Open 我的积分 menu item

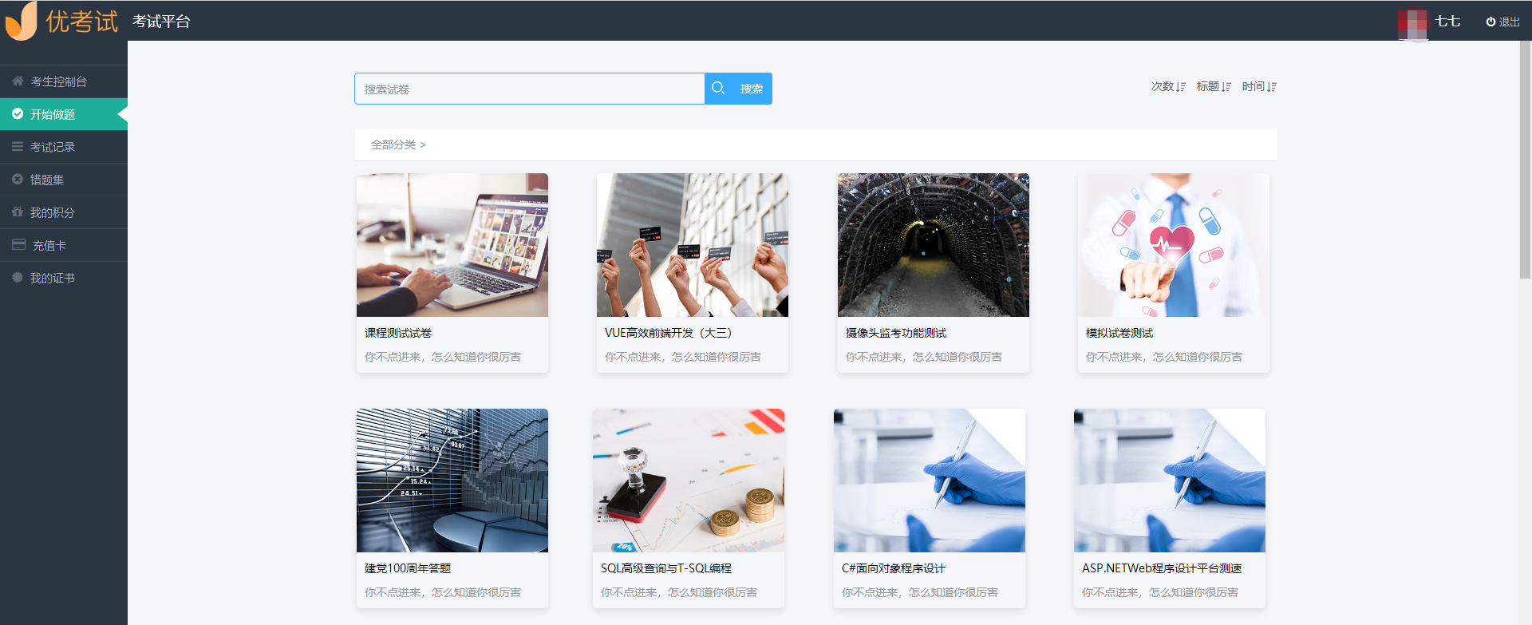tap(64, 212)
